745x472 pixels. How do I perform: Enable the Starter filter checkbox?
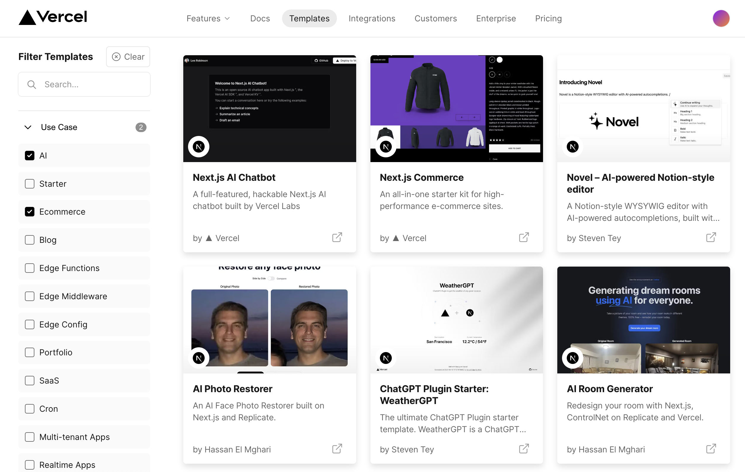(x=30, y=184)
